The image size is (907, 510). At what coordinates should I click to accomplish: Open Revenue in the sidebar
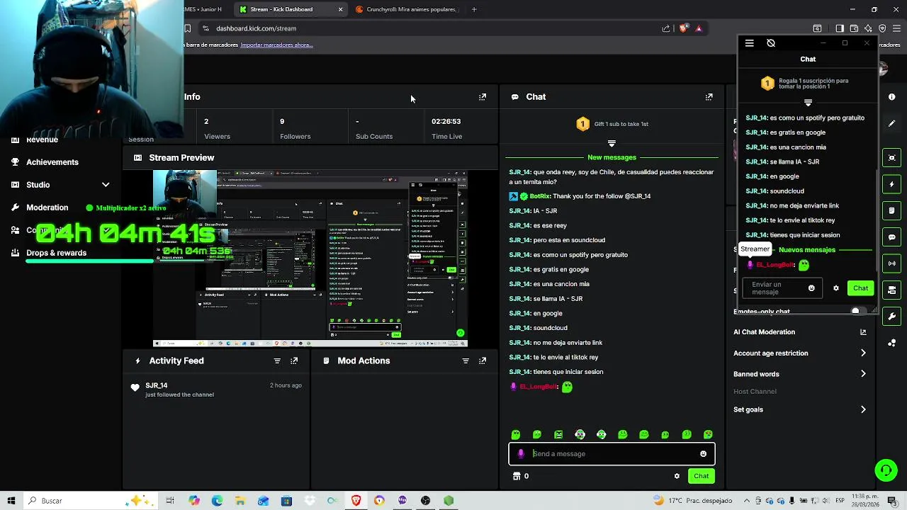coord(42,140)
